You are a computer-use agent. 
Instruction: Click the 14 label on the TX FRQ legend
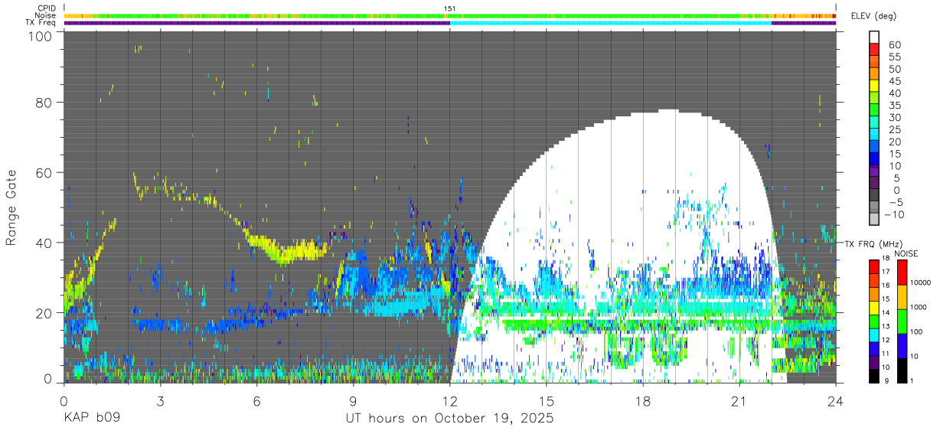[886, 312]
